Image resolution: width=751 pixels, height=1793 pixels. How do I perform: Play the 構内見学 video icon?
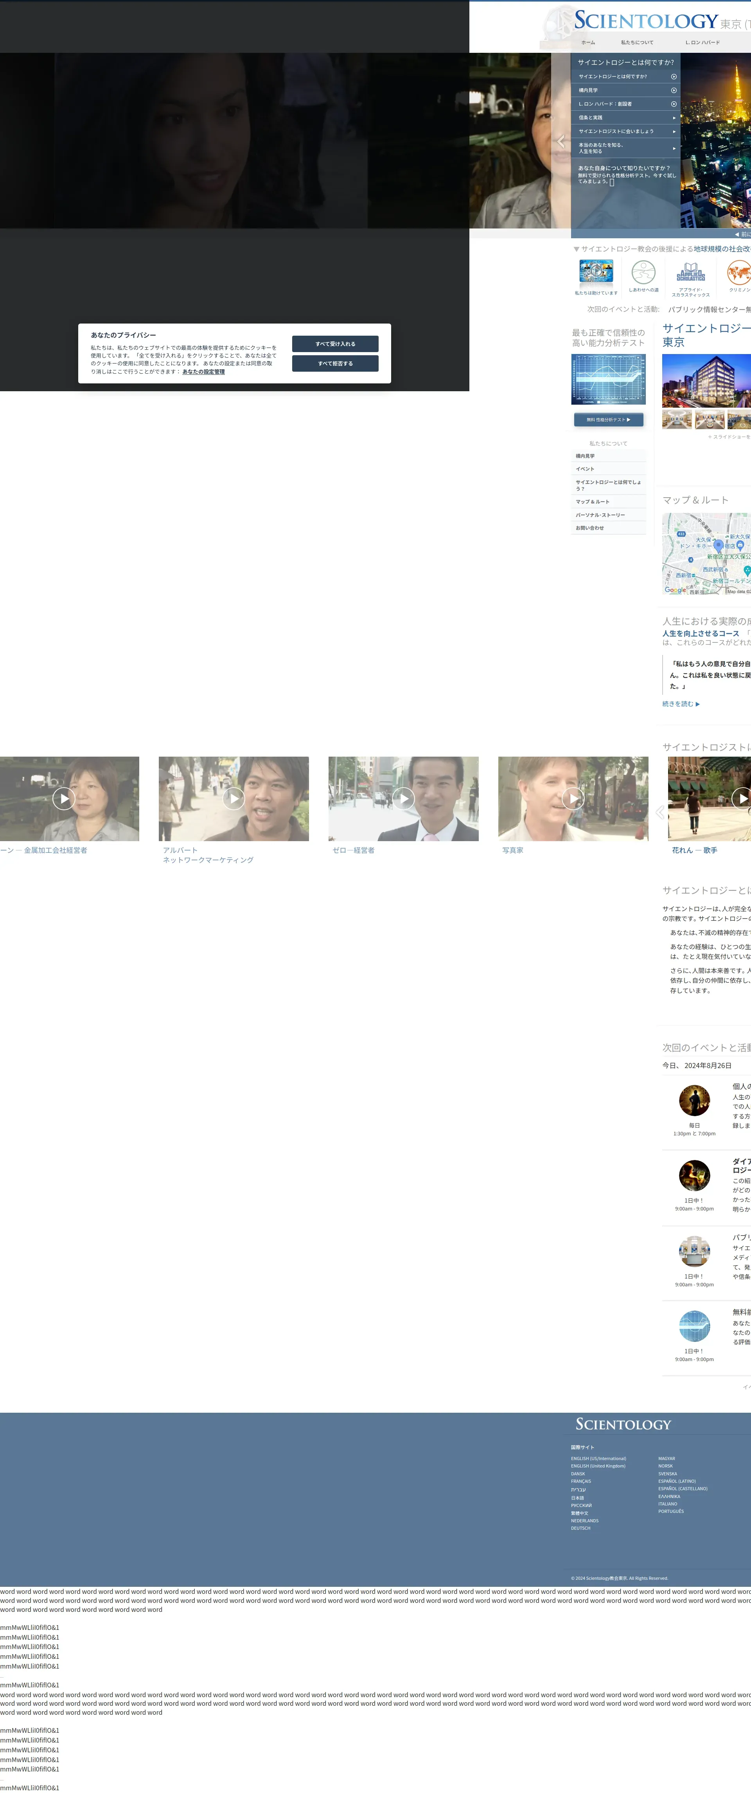(x=674, y=90)
